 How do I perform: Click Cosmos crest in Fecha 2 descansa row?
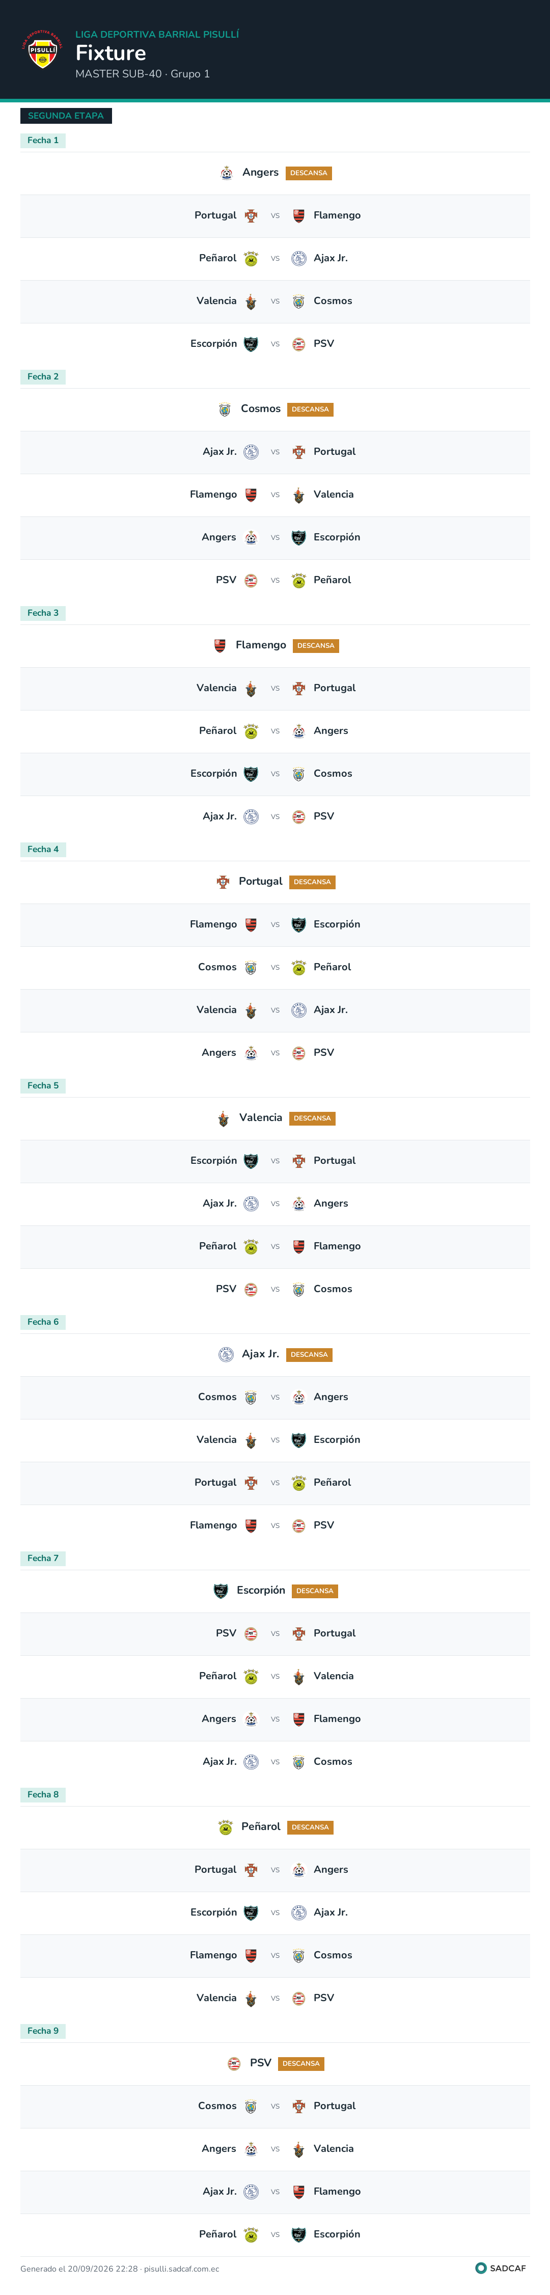click(225, 410)
